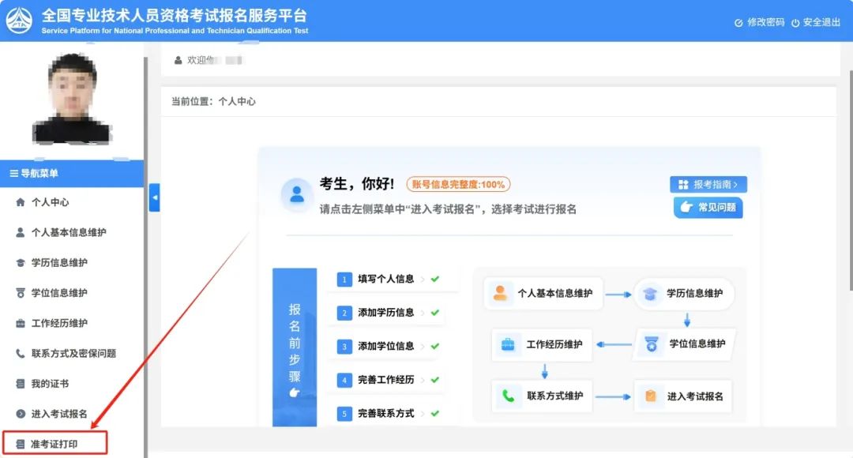Click the medal icon beside 学位信息维护
This screenshot has width=853, height=458.
(21, 293)
